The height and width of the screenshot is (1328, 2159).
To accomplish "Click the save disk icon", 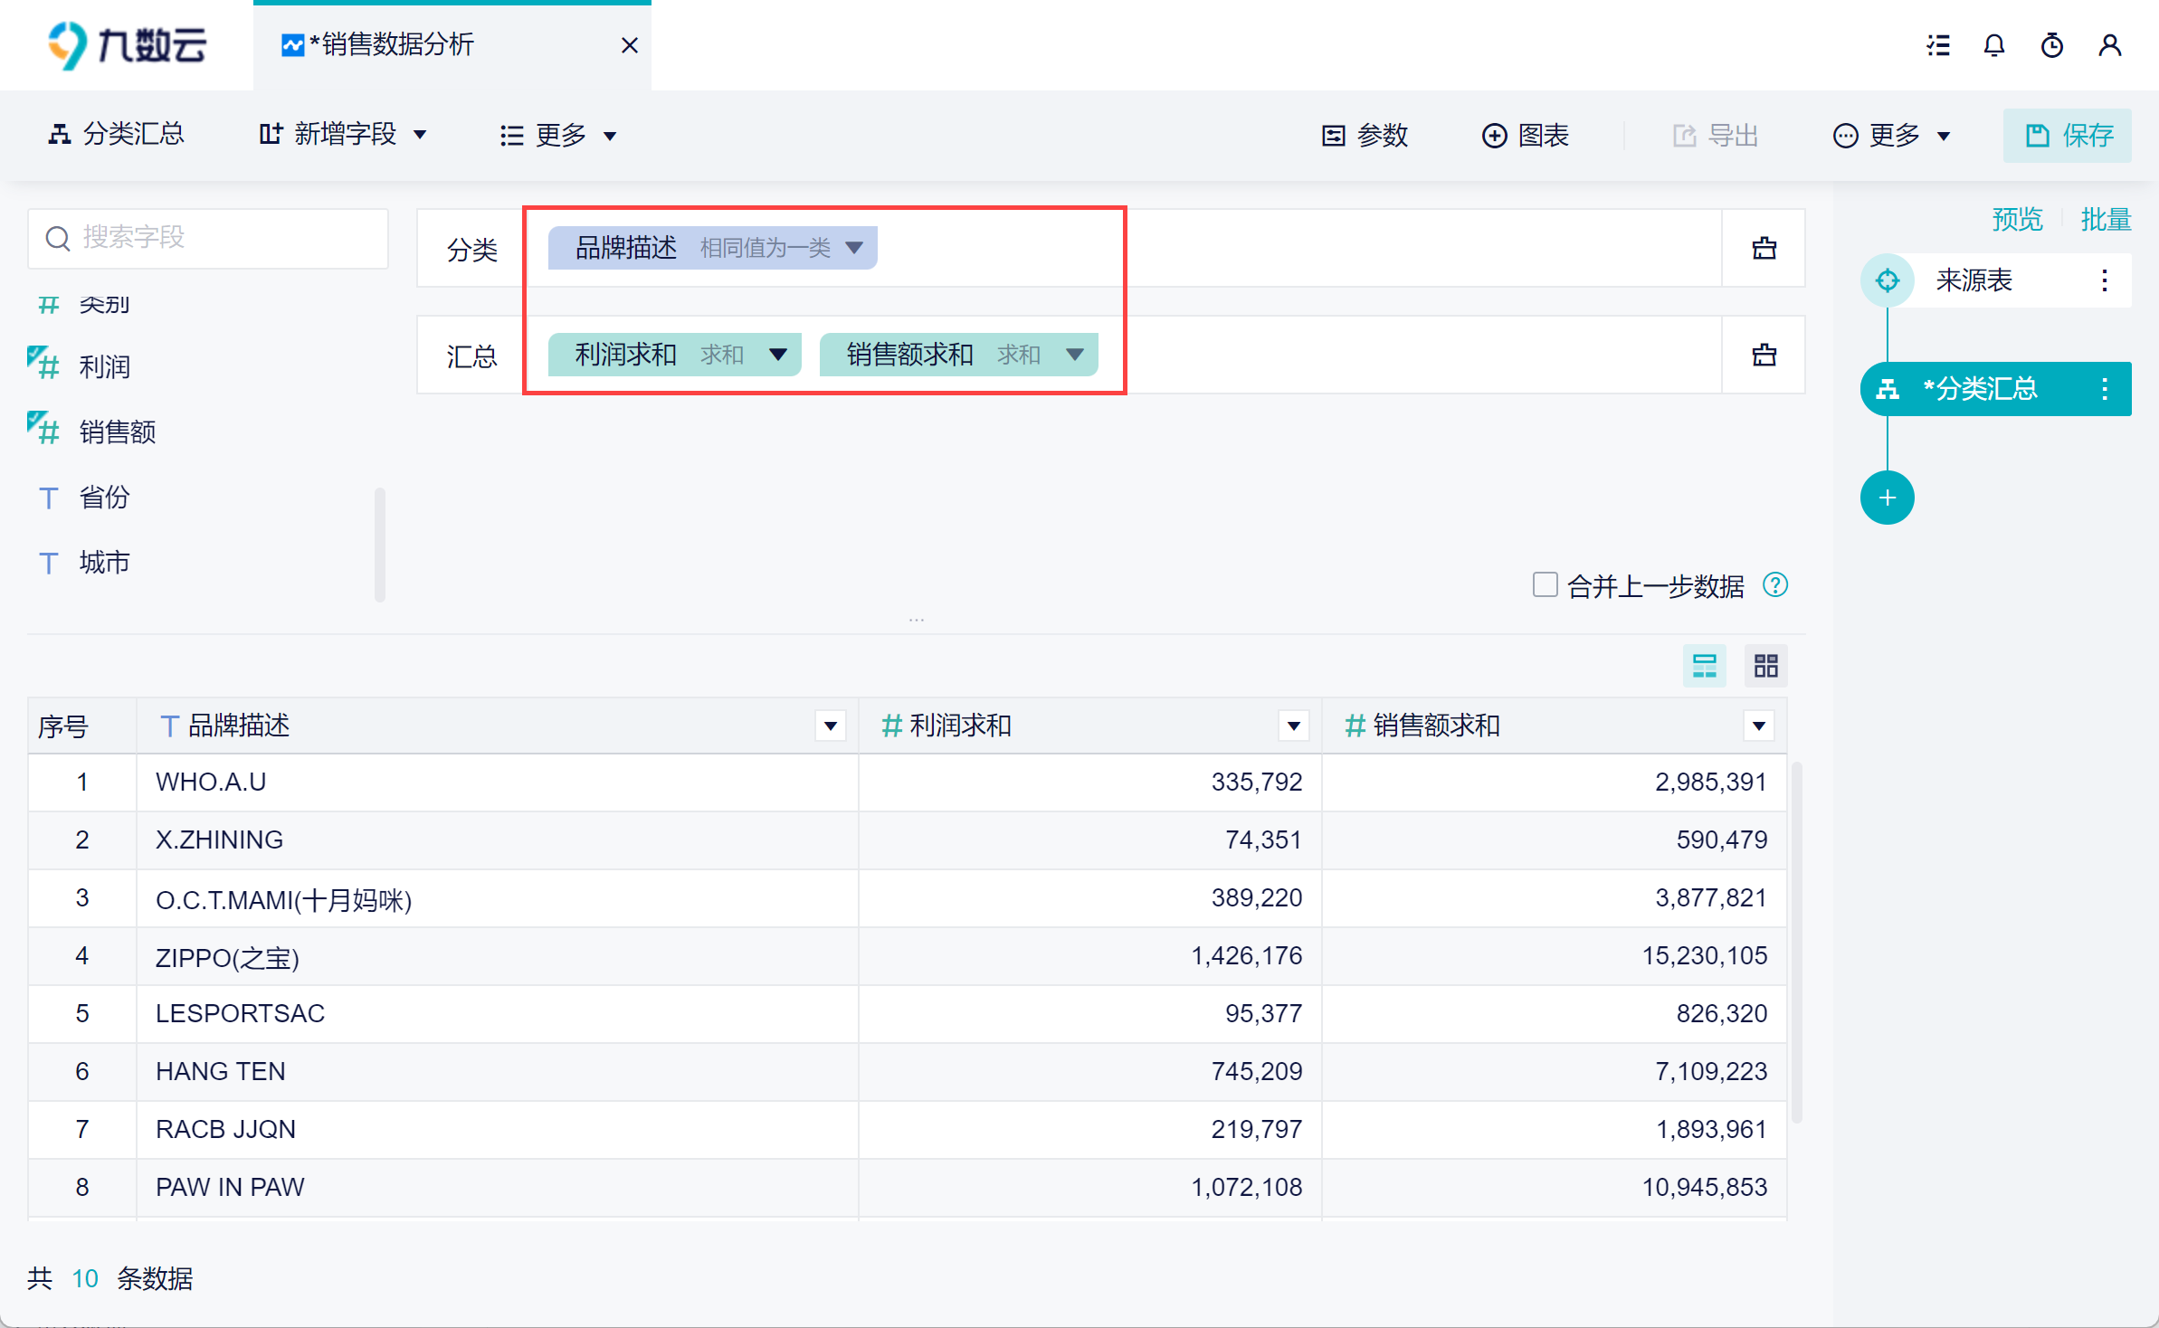I will click(x=2037, y=136).
